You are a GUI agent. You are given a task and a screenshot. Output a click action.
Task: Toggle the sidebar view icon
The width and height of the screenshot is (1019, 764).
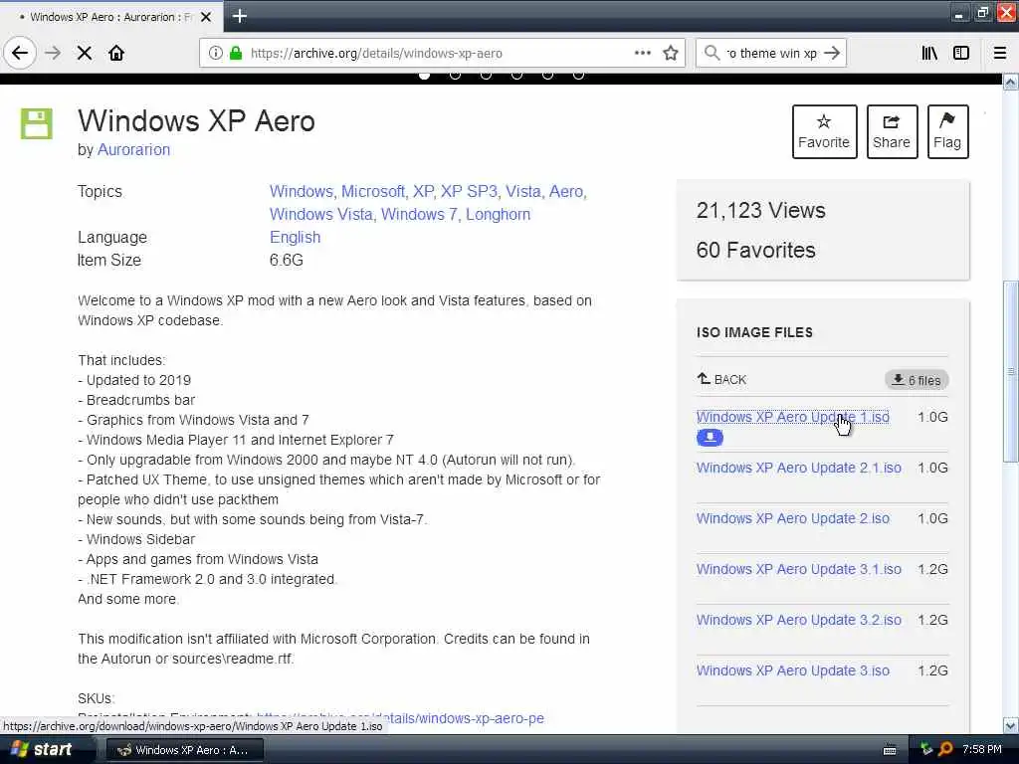tap(961, 53)
